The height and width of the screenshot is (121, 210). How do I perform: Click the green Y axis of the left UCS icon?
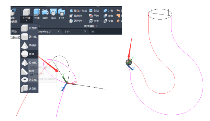coord(64,79)
